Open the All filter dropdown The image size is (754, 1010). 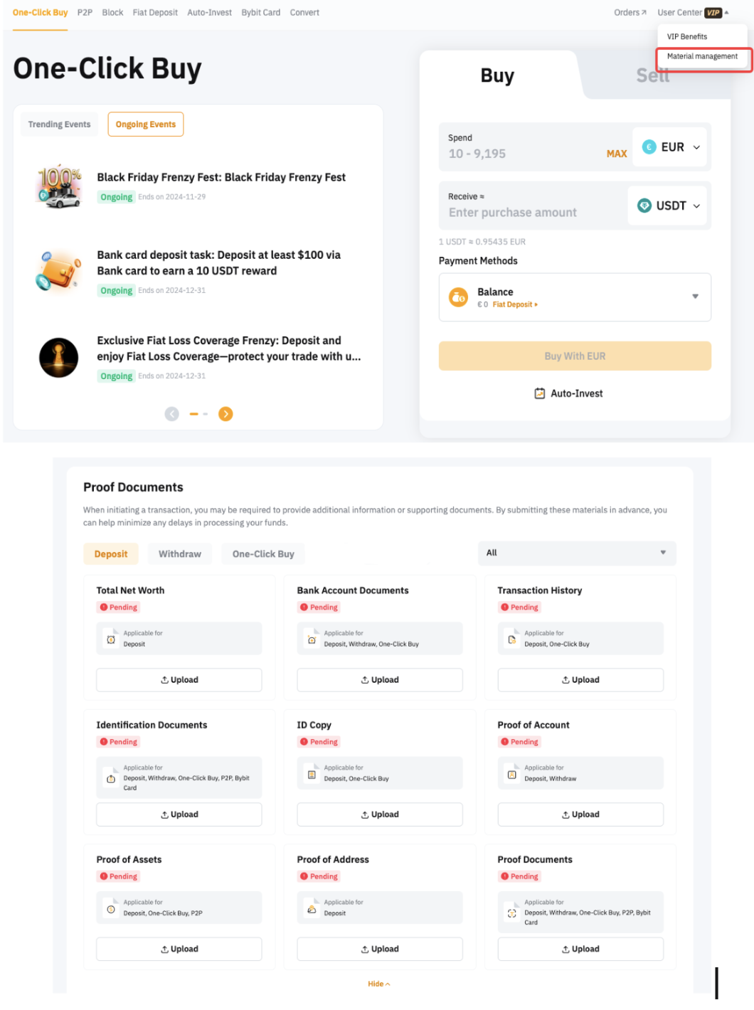(x=576, y=553)
